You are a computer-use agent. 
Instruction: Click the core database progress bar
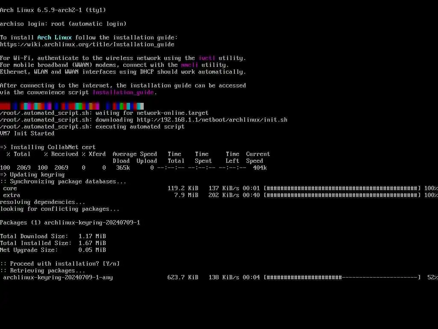click(x=342, y=188)
